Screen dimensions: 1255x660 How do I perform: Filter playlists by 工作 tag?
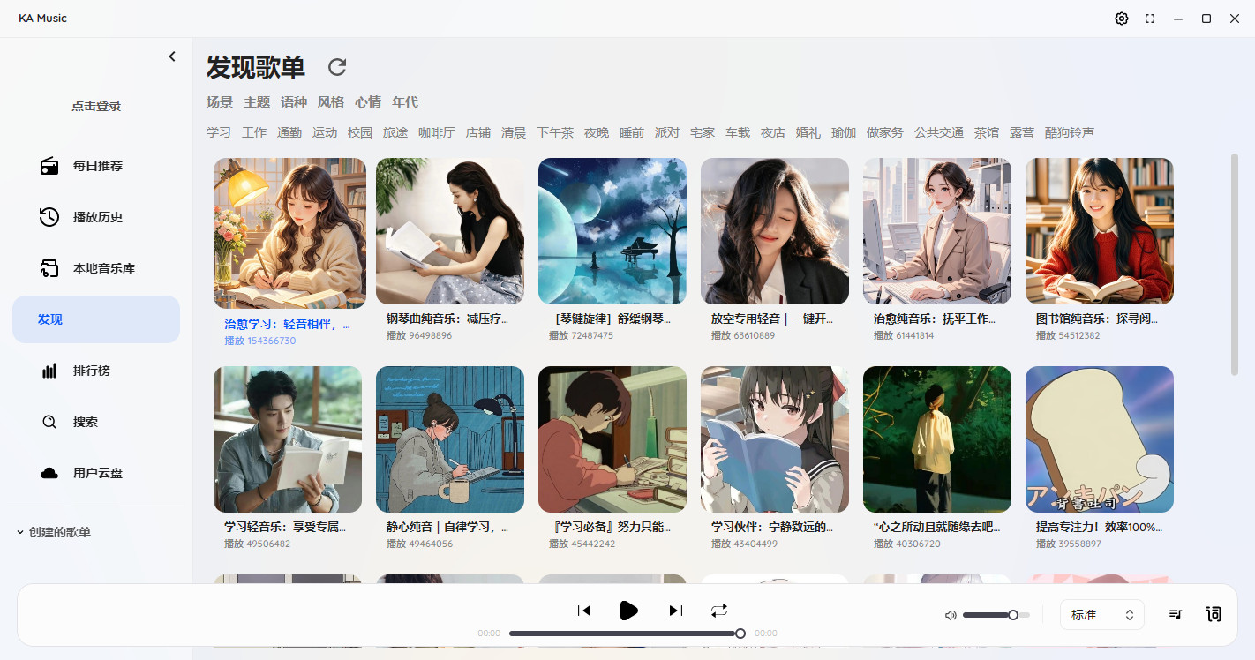[254, 133]
